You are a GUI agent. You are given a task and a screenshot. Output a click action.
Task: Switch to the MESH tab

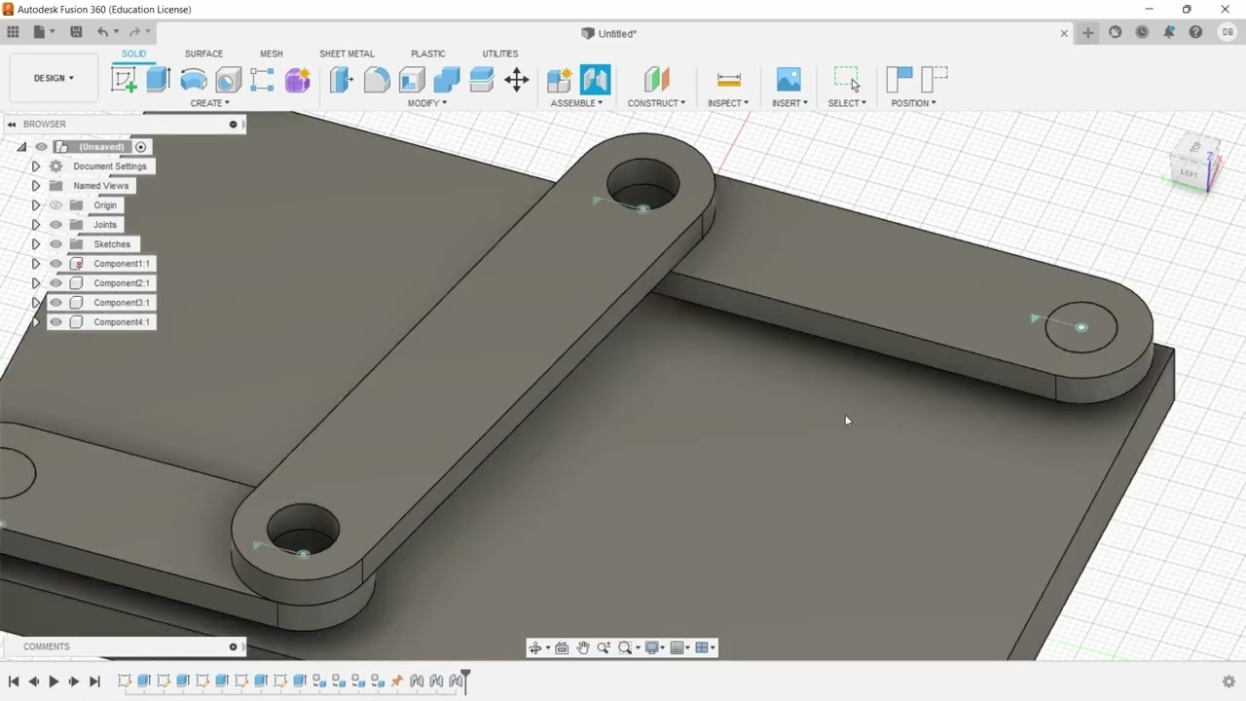click(272, 54)
